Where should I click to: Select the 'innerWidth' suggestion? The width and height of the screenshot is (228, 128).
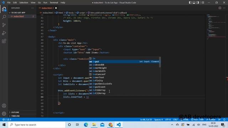pos(124,71)
